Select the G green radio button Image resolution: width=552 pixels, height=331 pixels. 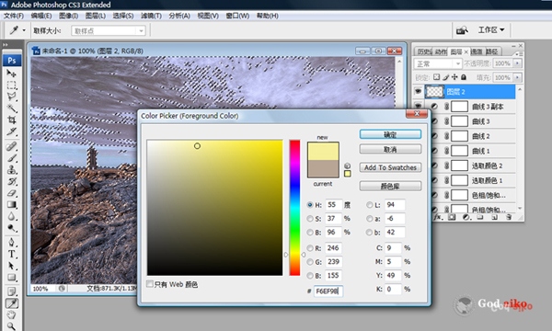coord(310,262)
